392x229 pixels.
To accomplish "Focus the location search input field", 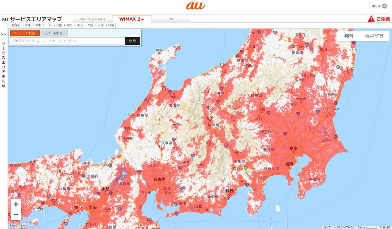I will (x=67, y=41).
